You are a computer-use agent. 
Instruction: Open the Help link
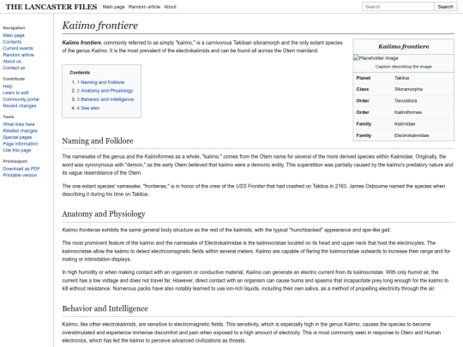click(8, 87)
